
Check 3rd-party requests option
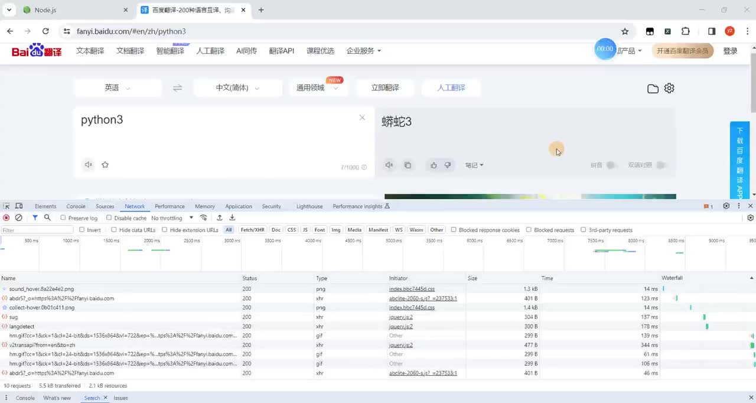pos(584,230)
